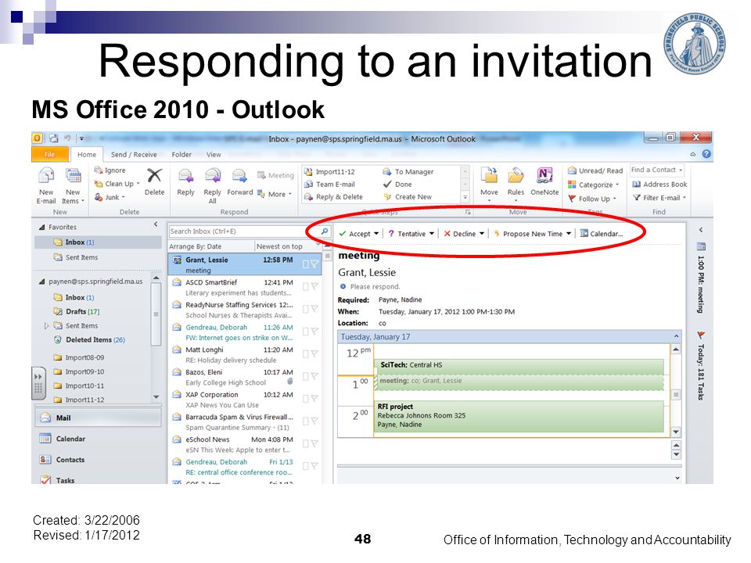The image size is (751, 563).
Task: Click the Reply All icon
Action: [x=212, y=176]
